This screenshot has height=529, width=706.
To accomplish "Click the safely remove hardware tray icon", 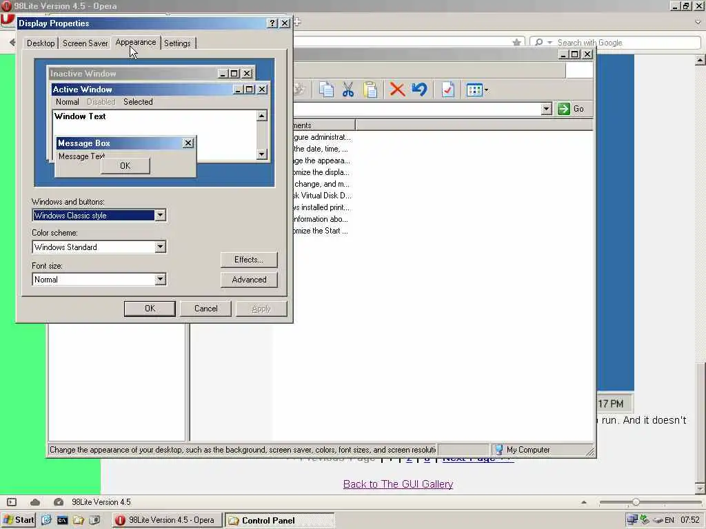I will click(645, 520).
